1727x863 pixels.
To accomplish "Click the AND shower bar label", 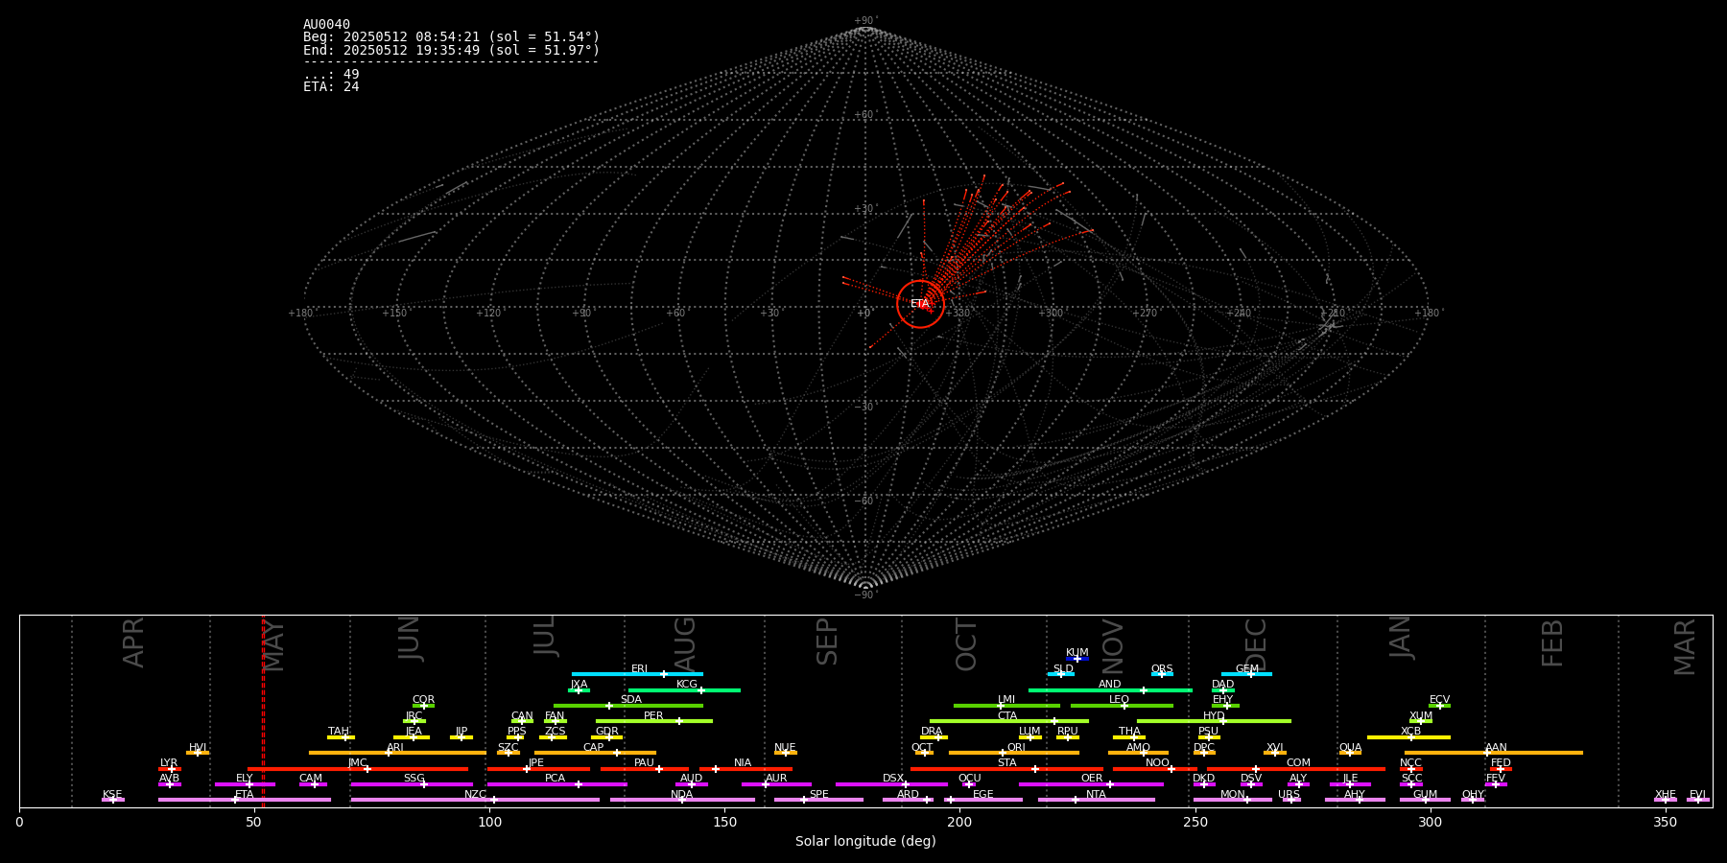I will 1110,685.
